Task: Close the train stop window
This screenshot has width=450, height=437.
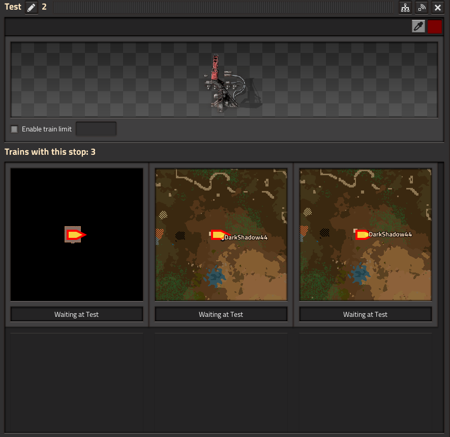Action: pyautogui.click(x=437, y=8)
